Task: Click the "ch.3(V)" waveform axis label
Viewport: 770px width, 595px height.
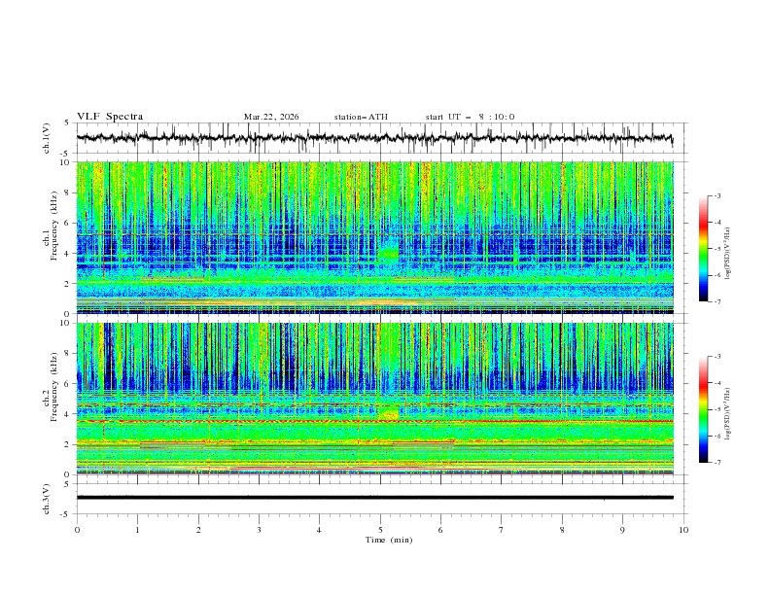Action: [x=47, y=499]
